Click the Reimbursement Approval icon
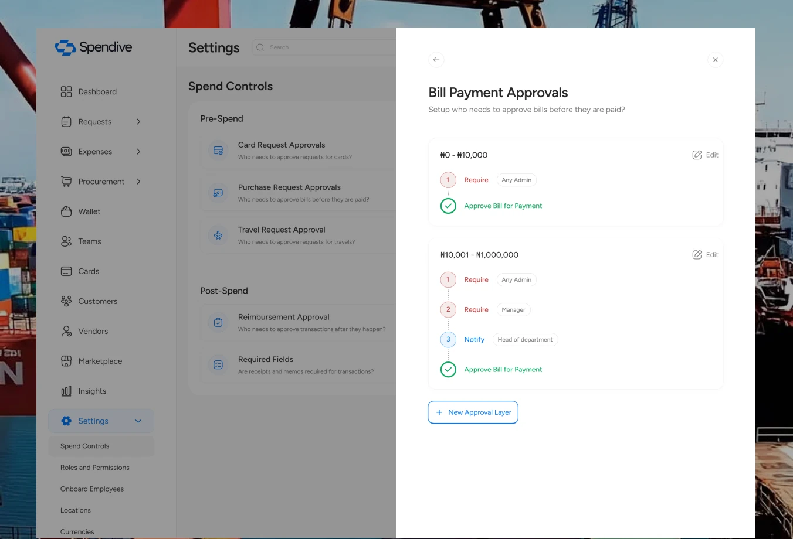 pos(218,322)
